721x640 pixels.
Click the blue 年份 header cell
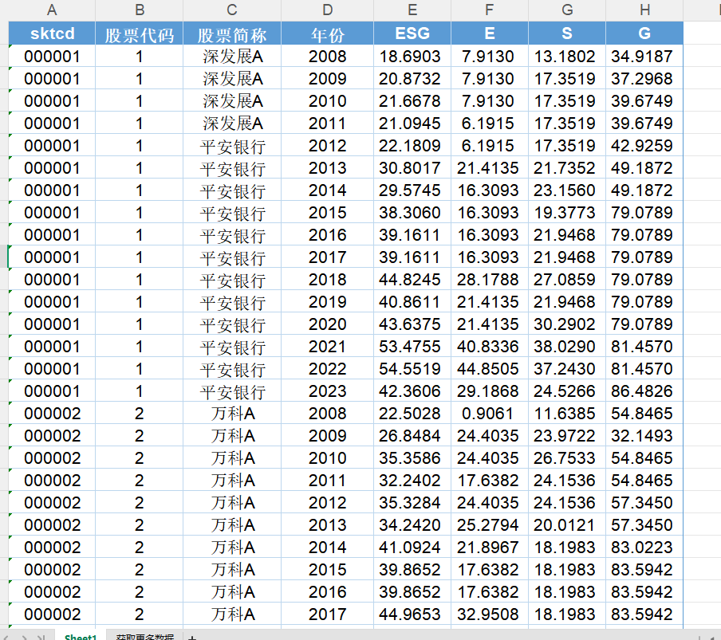coord(327,33)
